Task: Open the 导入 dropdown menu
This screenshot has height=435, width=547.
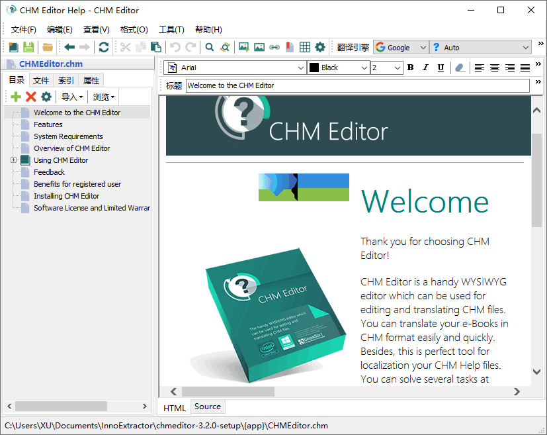Action: (x=72, y=97)
